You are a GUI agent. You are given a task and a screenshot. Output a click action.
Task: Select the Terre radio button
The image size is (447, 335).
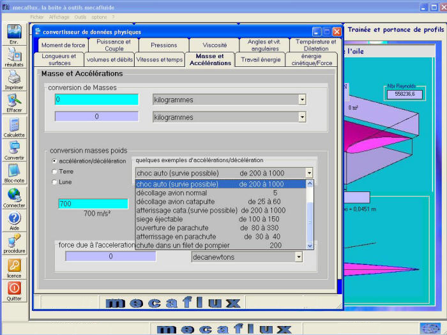pyautogui.click(x=54, y=172)
